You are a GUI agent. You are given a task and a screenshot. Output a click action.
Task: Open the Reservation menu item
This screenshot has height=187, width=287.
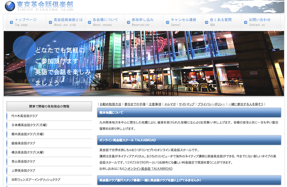(x=144, y=22)
